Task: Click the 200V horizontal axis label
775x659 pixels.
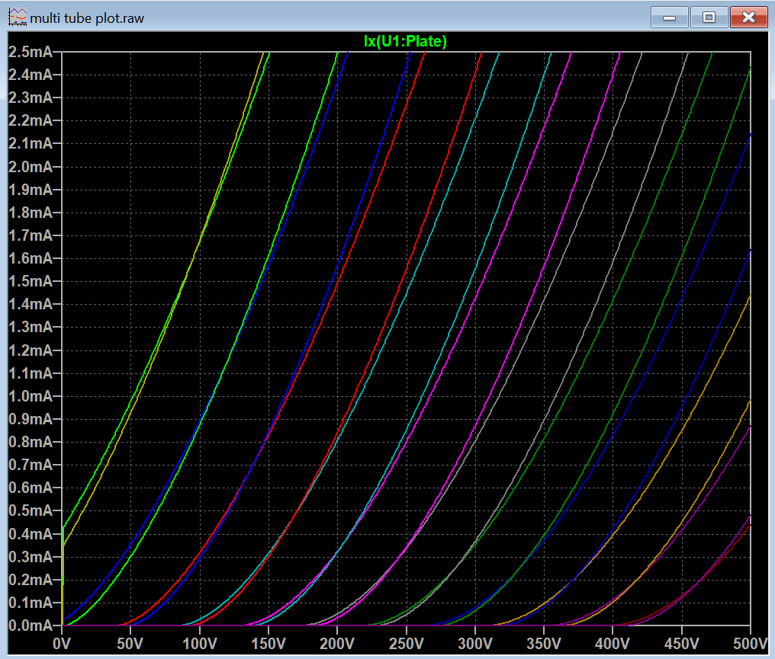Action: 337,644
